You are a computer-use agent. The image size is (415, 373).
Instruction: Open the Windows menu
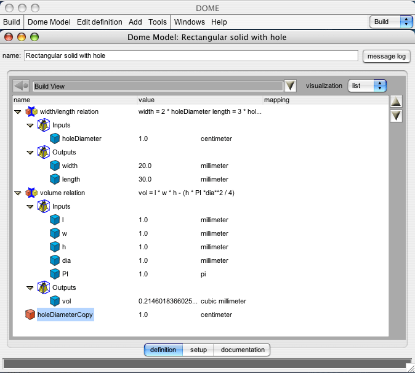pos(190,22)
